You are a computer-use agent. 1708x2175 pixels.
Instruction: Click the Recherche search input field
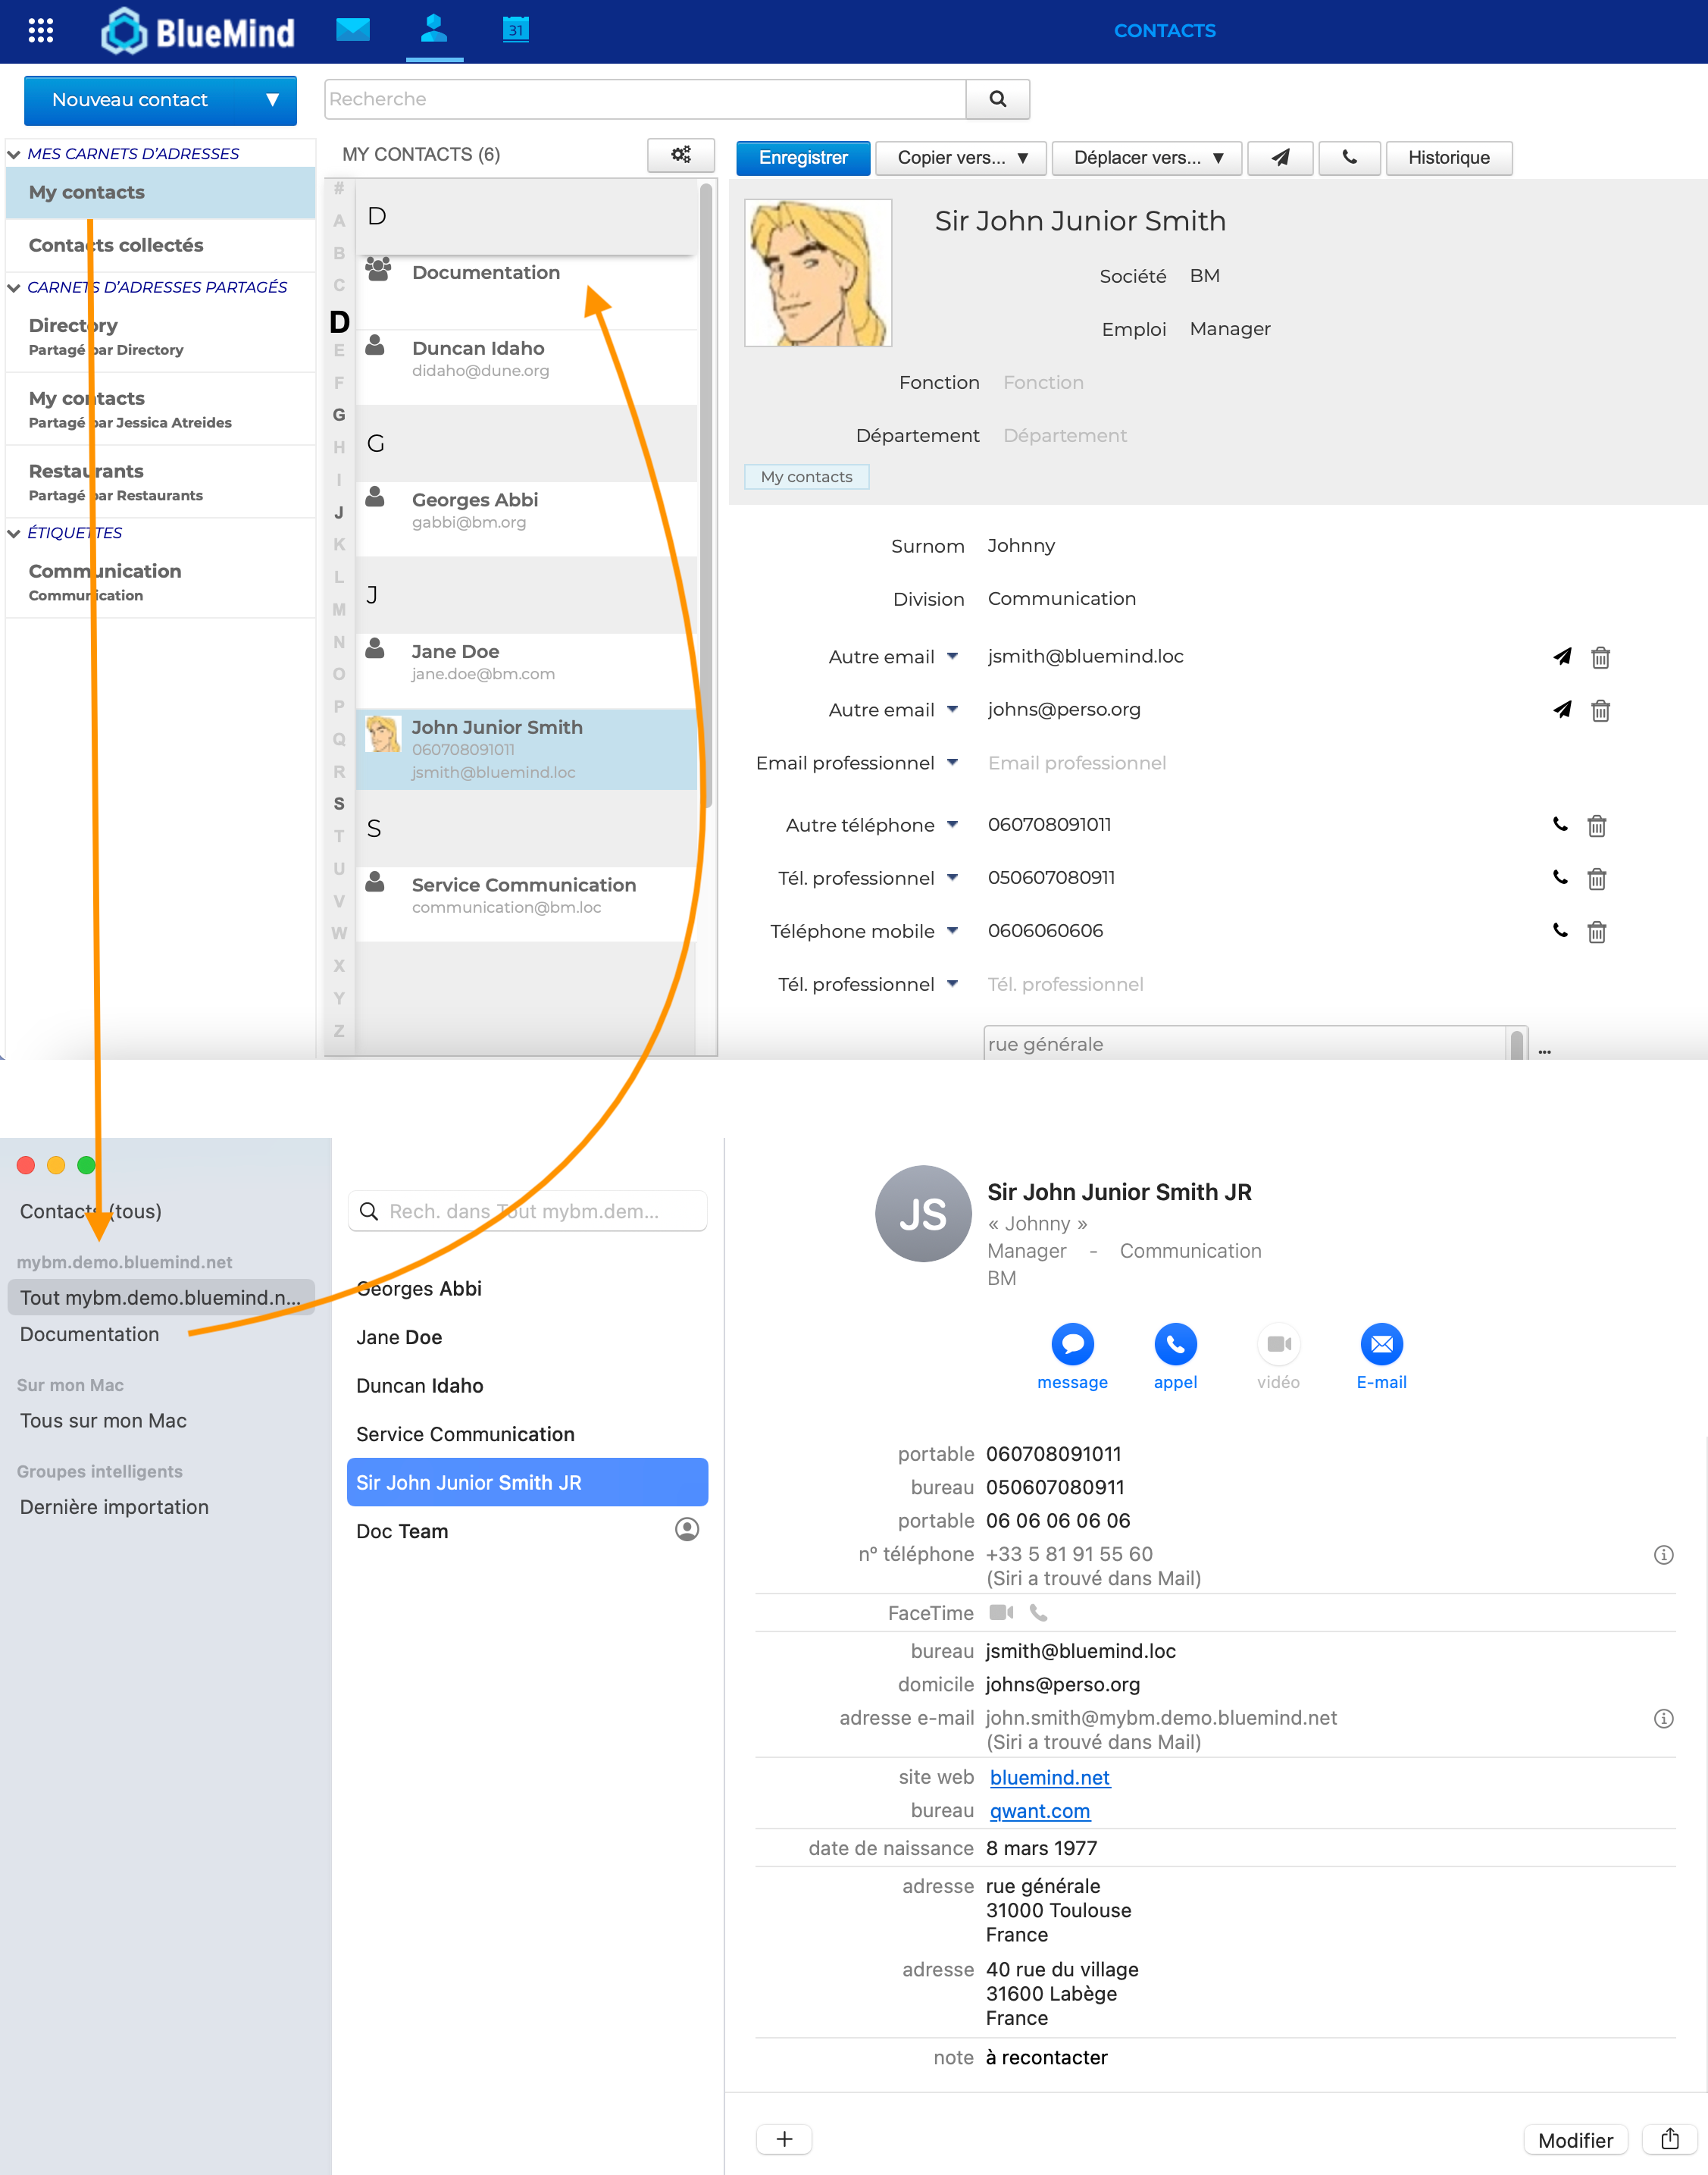click(x=644, y=99)
